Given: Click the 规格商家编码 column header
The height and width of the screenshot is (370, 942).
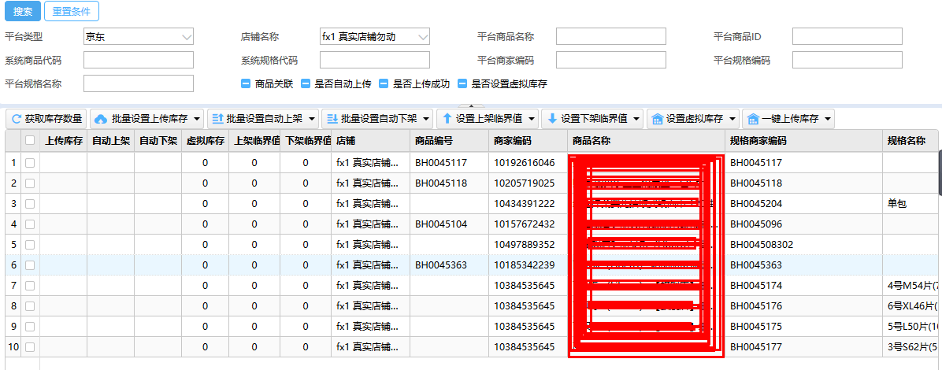Looking at the screenshot, I should tap(758, 141).
